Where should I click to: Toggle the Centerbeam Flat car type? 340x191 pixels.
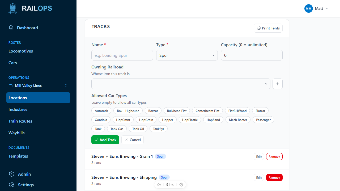pos(207,111)
